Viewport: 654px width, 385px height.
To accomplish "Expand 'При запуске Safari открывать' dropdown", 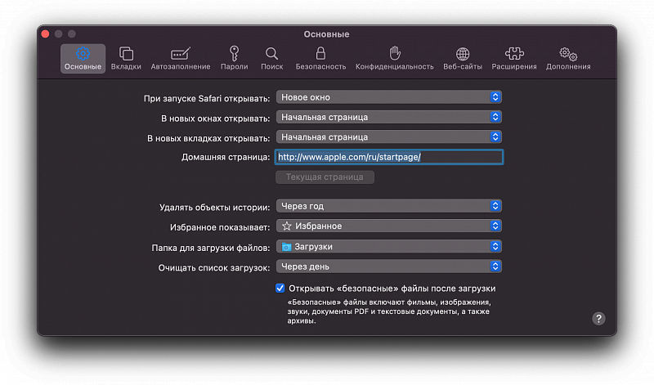I will click(389, 97).
